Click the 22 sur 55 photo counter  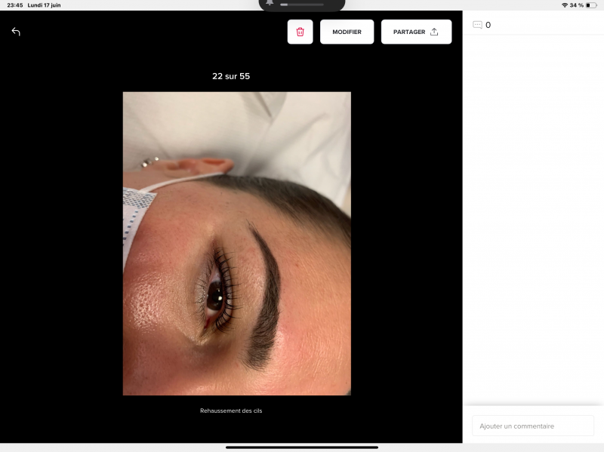click(231, 76)
